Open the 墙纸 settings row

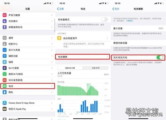click(x=28, y=62)
